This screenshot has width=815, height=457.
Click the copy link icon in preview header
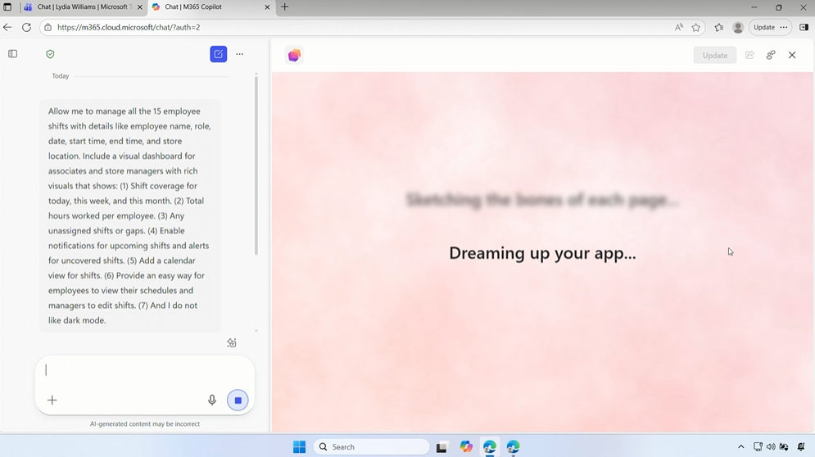click(771, 55)
